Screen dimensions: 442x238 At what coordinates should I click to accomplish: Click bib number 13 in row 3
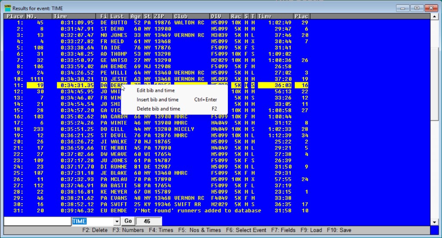coord(40,35)
